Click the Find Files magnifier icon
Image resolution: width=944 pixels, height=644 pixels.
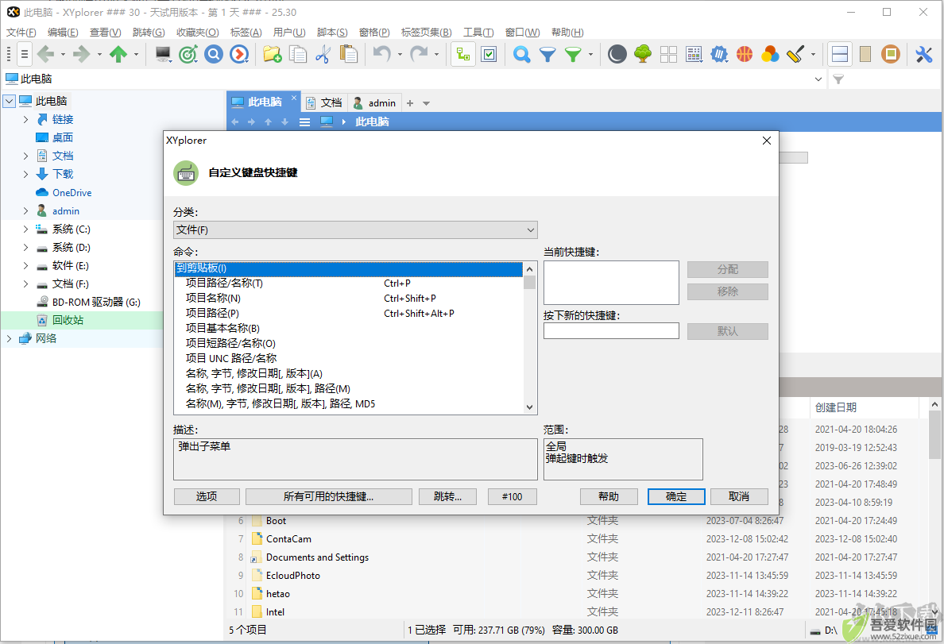[522, 55]
